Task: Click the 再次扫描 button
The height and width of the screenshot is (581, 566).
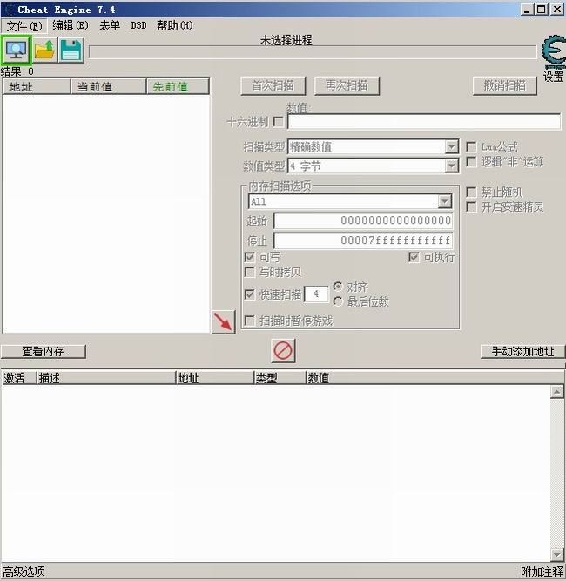Action: (x=347, y=86)
